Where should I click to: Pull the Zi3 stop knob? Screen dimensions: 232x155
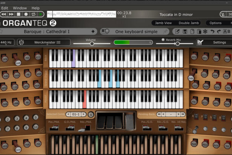point(195,85)
